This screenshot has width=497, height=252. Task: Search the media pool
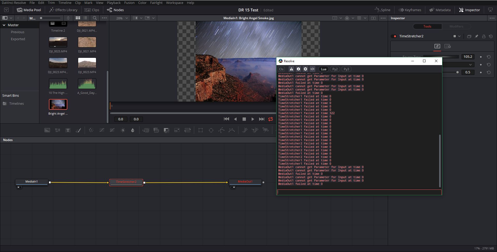coord(95,18)
